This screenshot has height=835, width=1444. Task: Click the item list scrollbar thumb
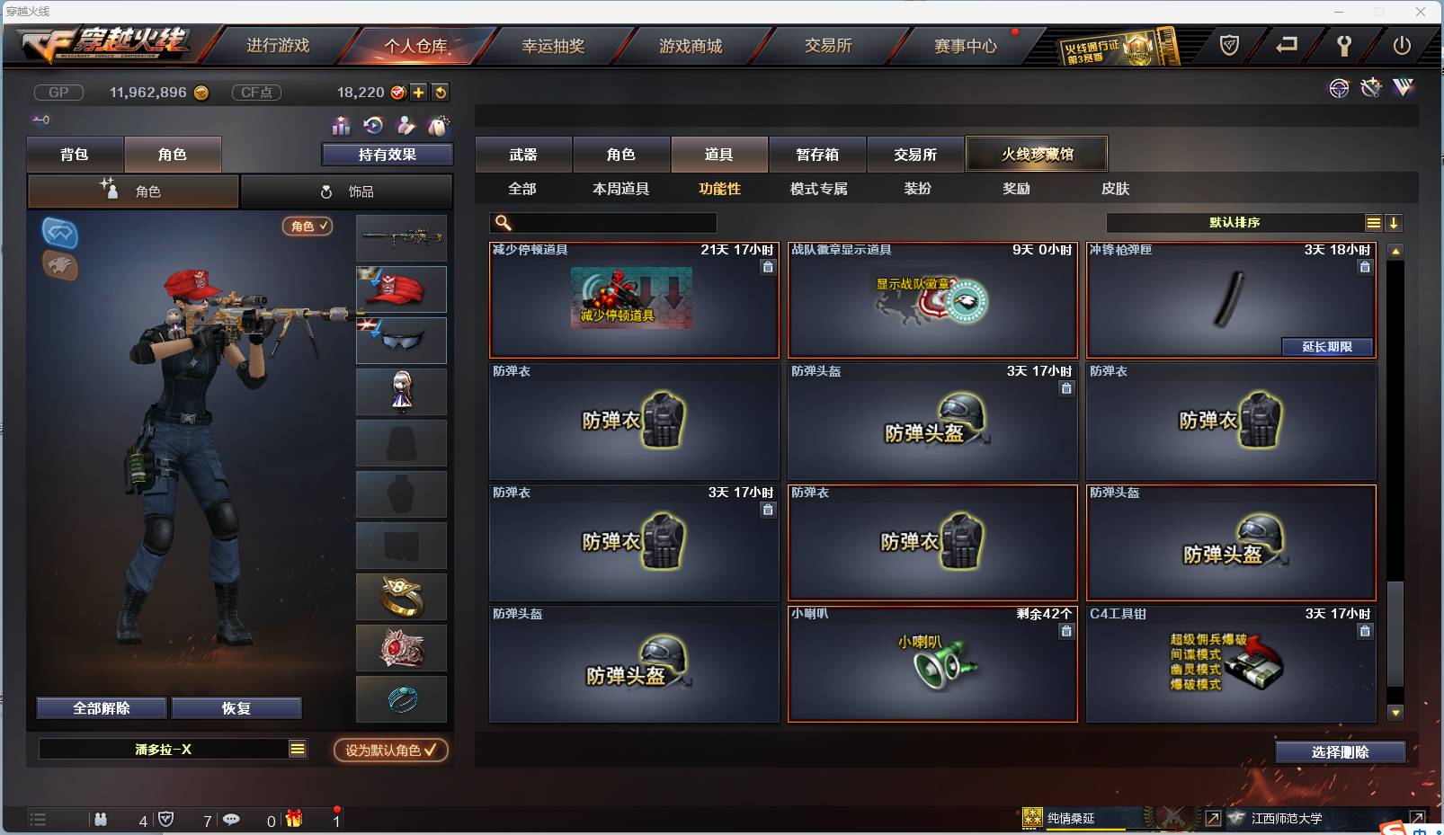[1395, 634]
